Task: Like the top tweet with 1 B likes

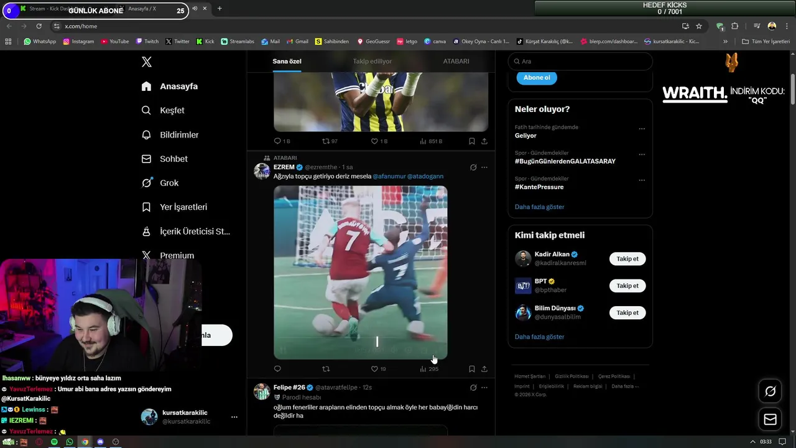Action: (x=379, y=141)
